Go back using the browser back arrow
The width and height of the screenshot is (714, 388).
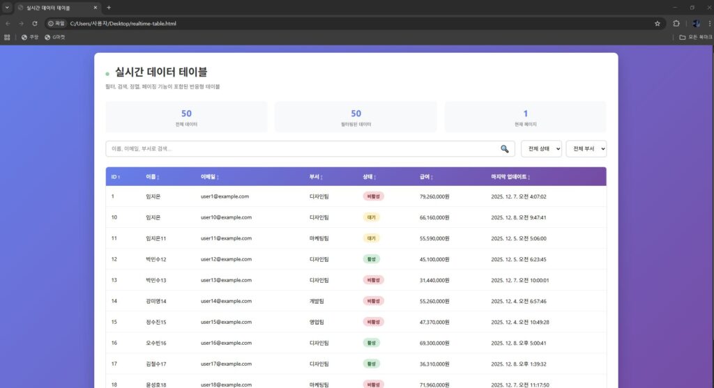(8, 23)
